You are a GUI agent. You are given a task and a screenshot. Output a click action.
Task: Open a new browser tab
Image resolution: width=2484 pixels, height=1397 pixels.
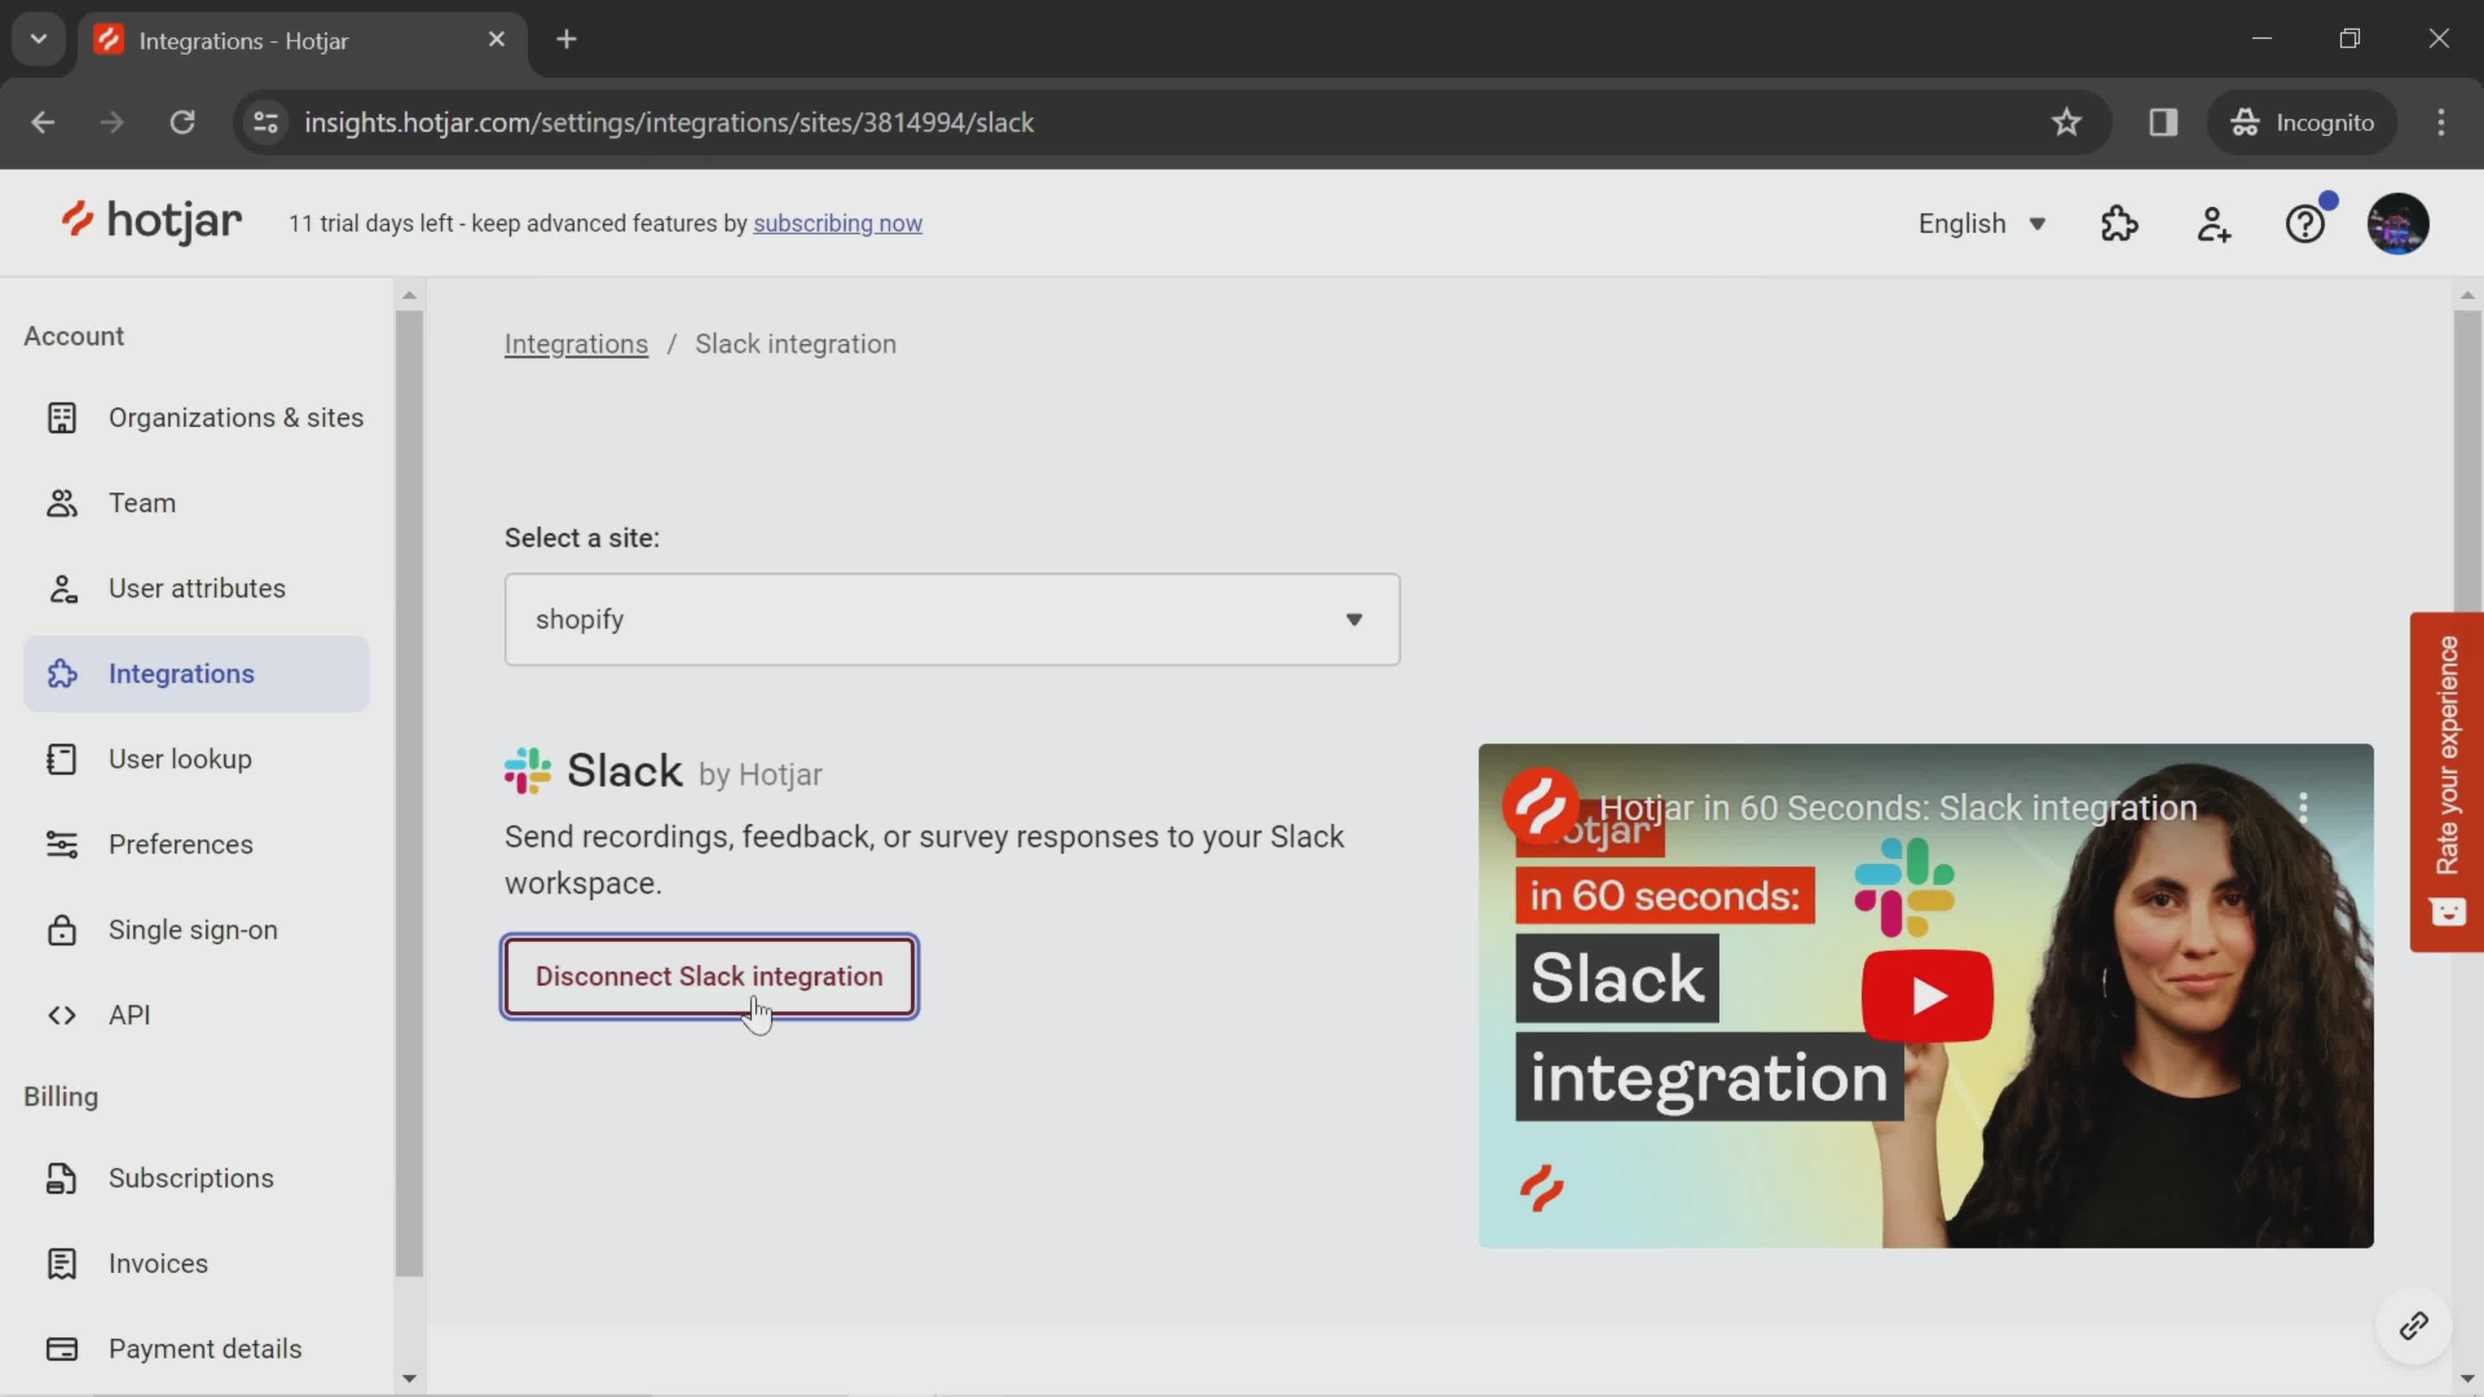point(567,39)
